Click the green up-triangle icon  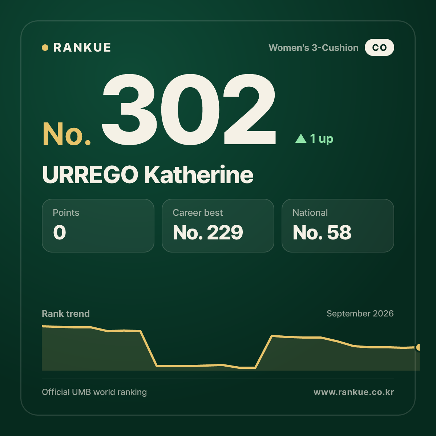click(301, 138)
